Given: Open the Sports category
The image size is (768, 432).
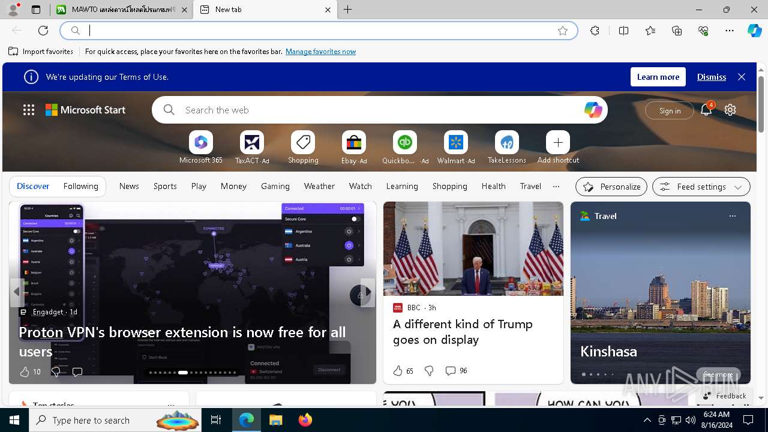Looking at the screenshot, I should (165, 186).
